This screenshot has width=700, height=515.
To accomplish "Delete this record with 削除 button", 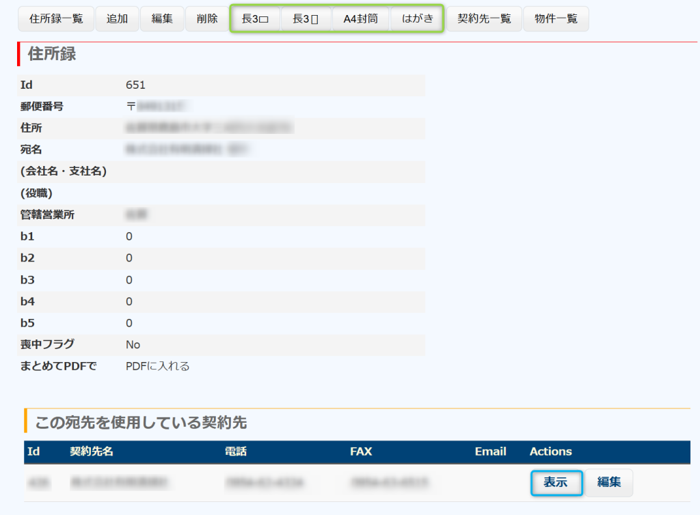I will [207, 19].
